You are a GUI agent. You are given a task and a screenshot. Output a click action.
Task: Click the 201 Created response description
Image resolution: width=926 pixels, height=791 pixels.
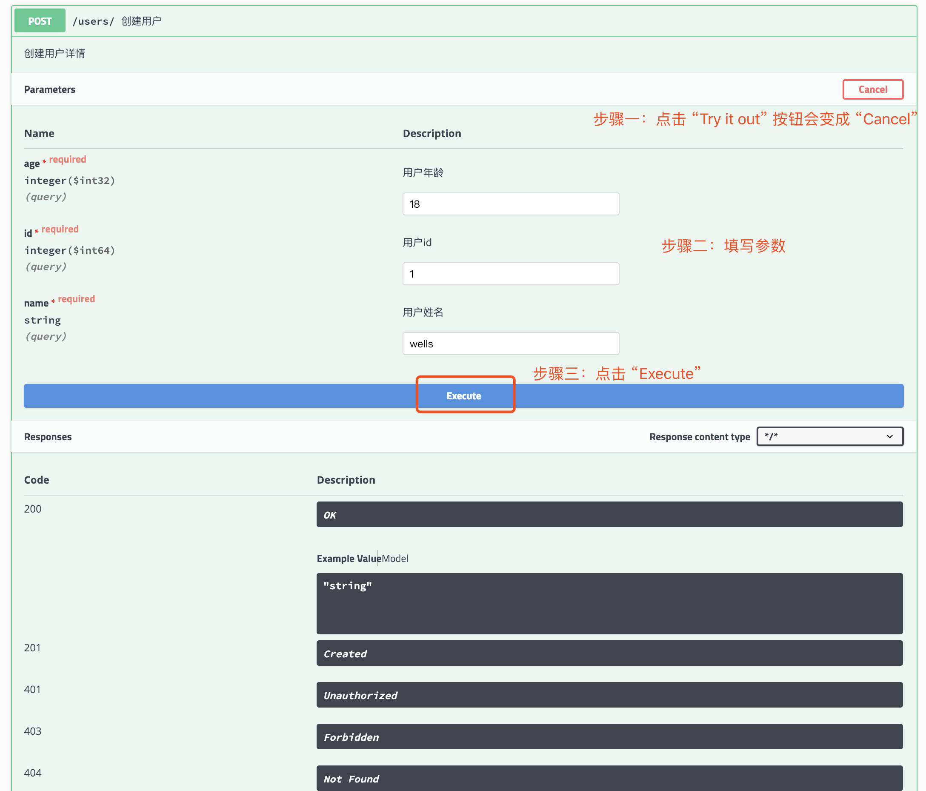(x=609, y=653)
